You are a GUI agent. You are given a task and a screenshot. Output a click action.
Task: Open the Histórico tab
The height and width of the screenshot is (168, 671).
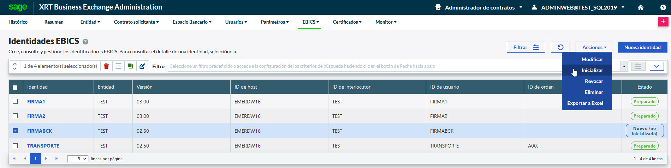tap(18, 22)
